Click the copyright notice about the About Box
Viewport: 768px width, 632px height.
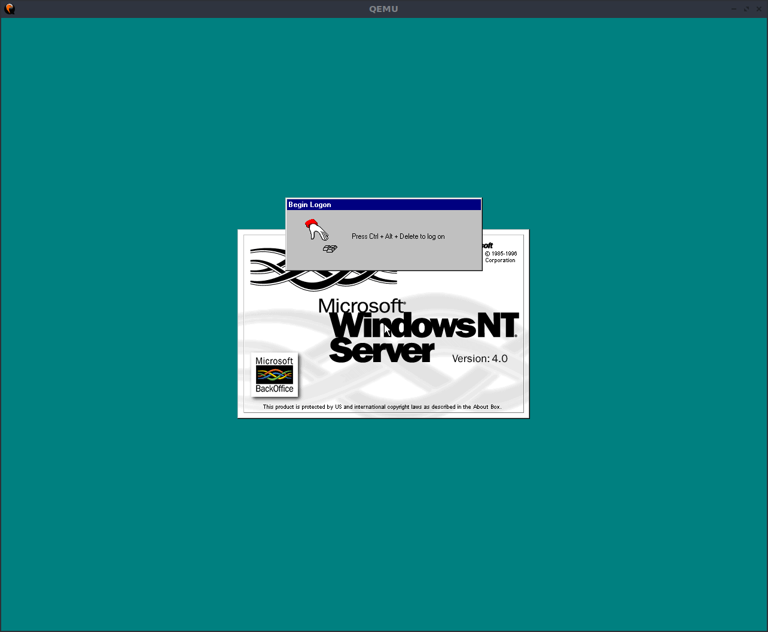click(x=382, y=407)
